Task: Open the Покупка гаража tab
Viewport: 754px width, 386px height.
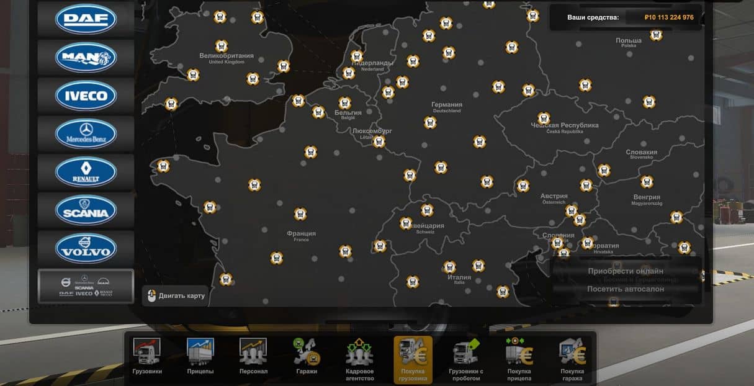Action: click(x=572, y=359)
